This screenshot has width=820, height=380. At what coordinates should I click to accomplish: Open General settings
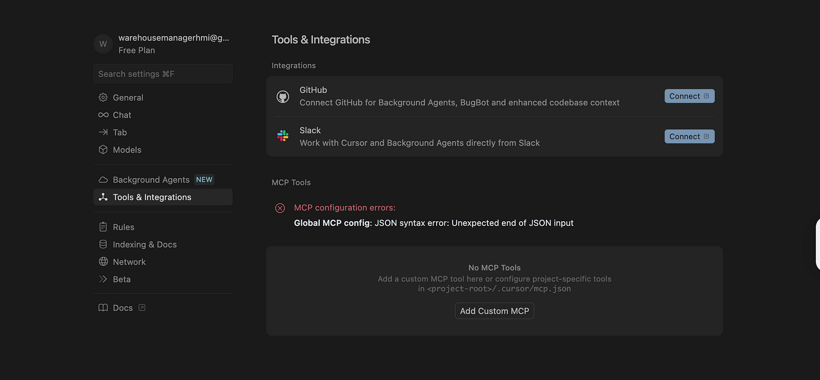(163, 97)
